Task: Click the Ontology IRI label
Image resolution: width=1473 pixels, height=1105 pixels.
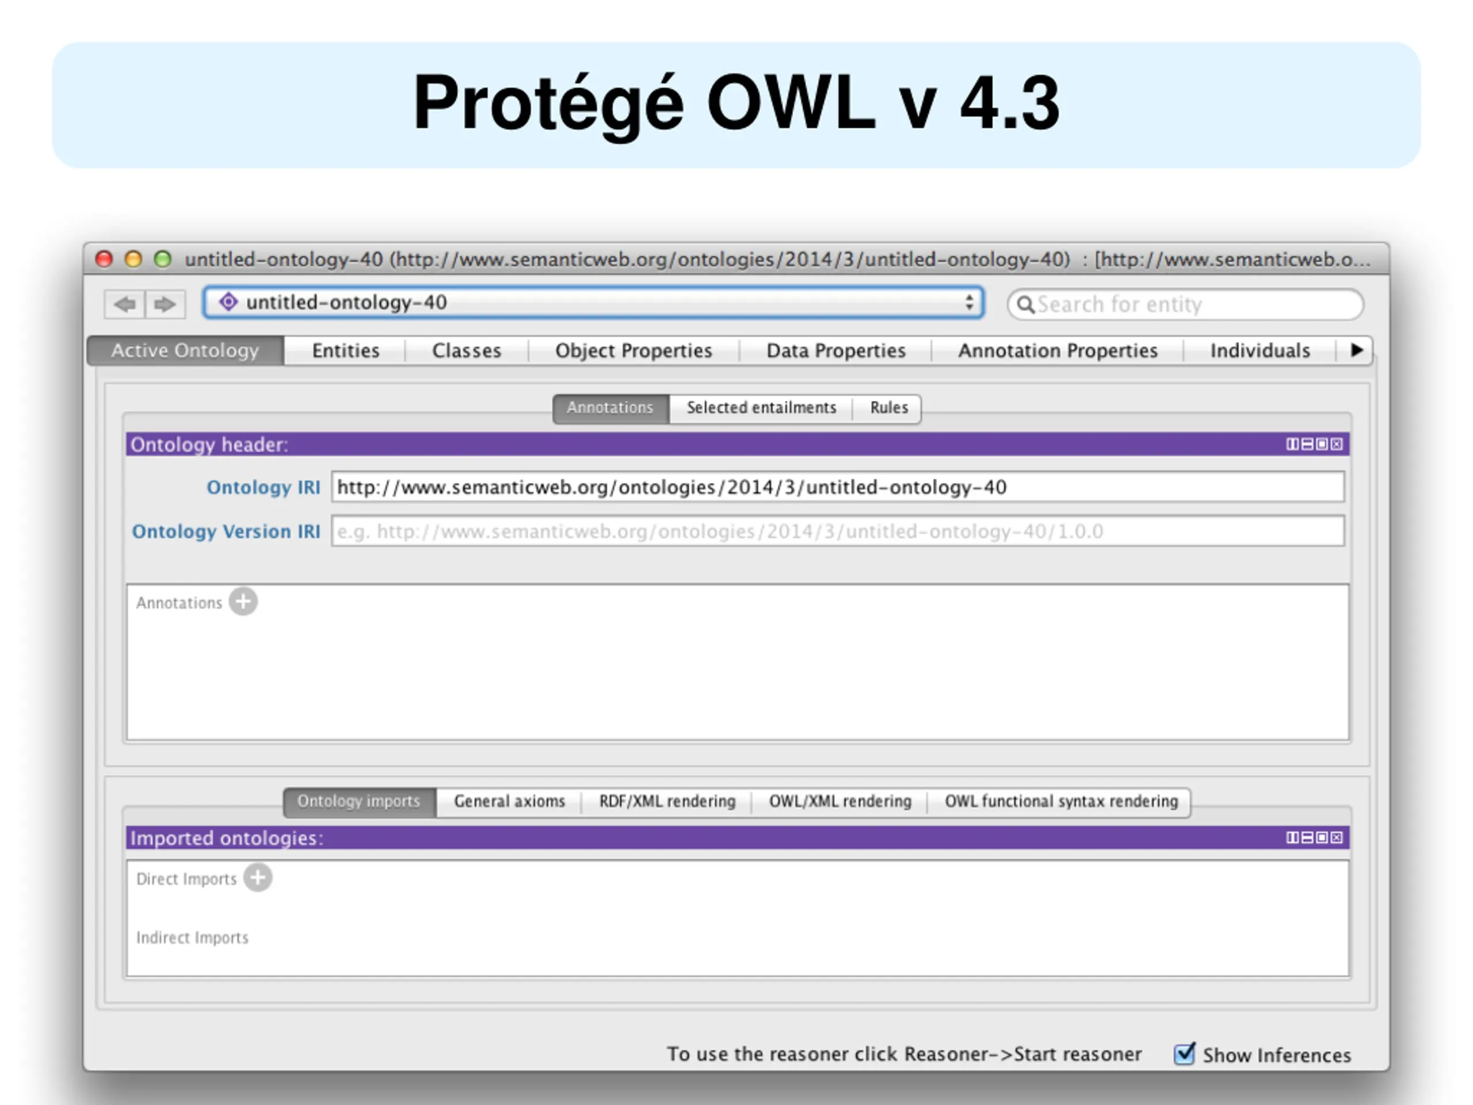Action: (x=264, y=487)
